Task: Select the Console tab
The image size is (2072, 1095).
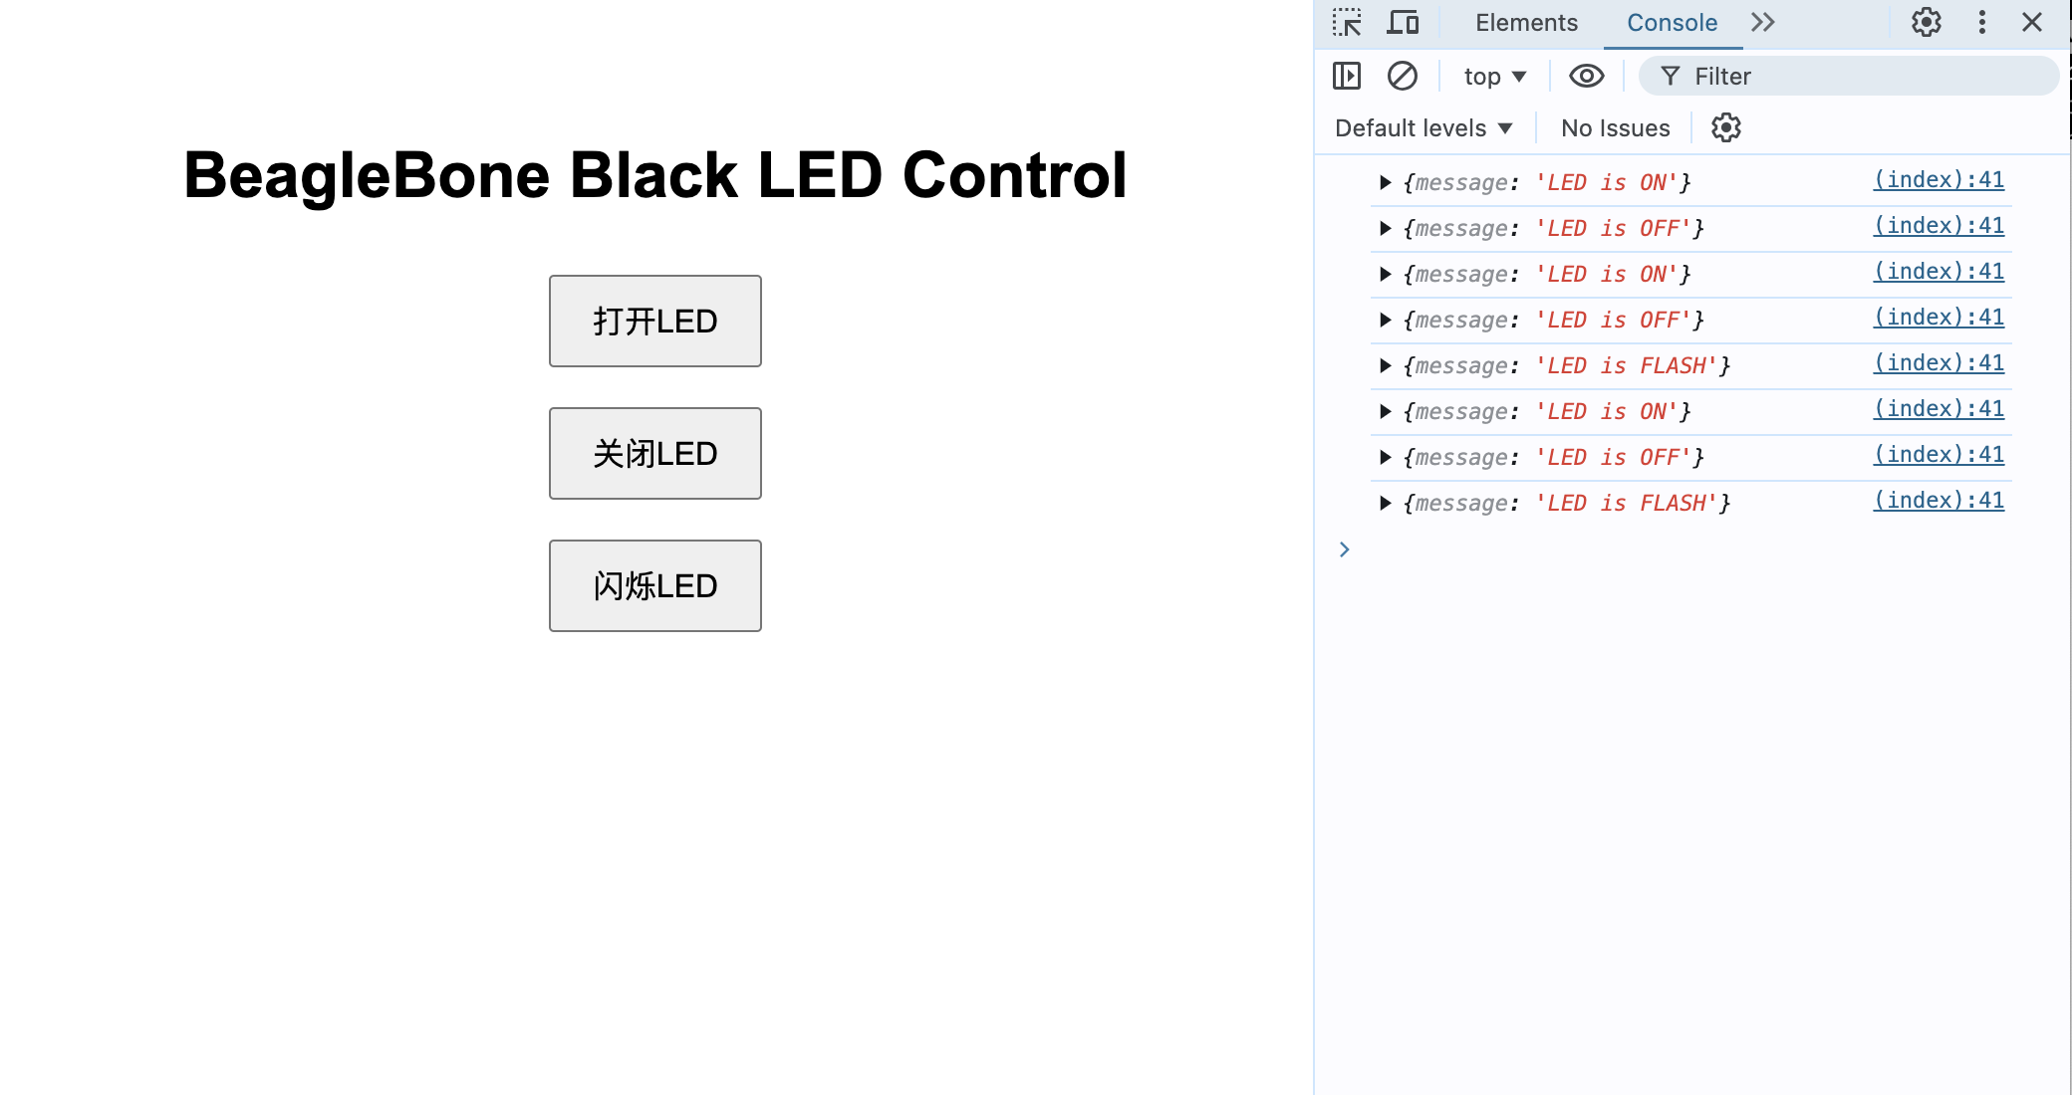Action: click(1672, 23)
